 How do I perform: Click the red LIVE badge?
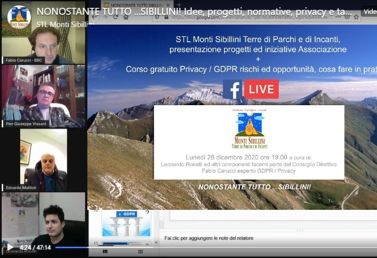click(x=262, y=89)
